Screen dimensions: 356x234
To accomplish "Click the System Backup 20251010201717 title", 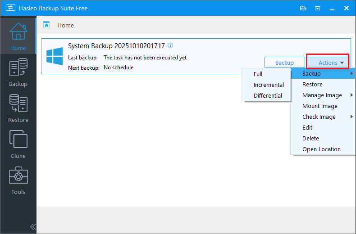I will coord(116,46).
